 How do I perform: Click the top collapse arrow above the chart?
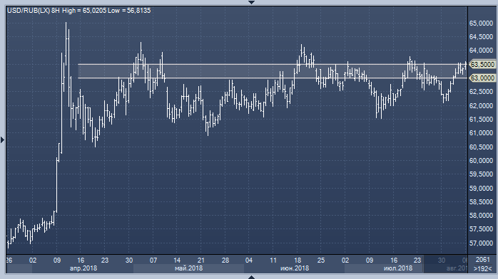(251, 2)
